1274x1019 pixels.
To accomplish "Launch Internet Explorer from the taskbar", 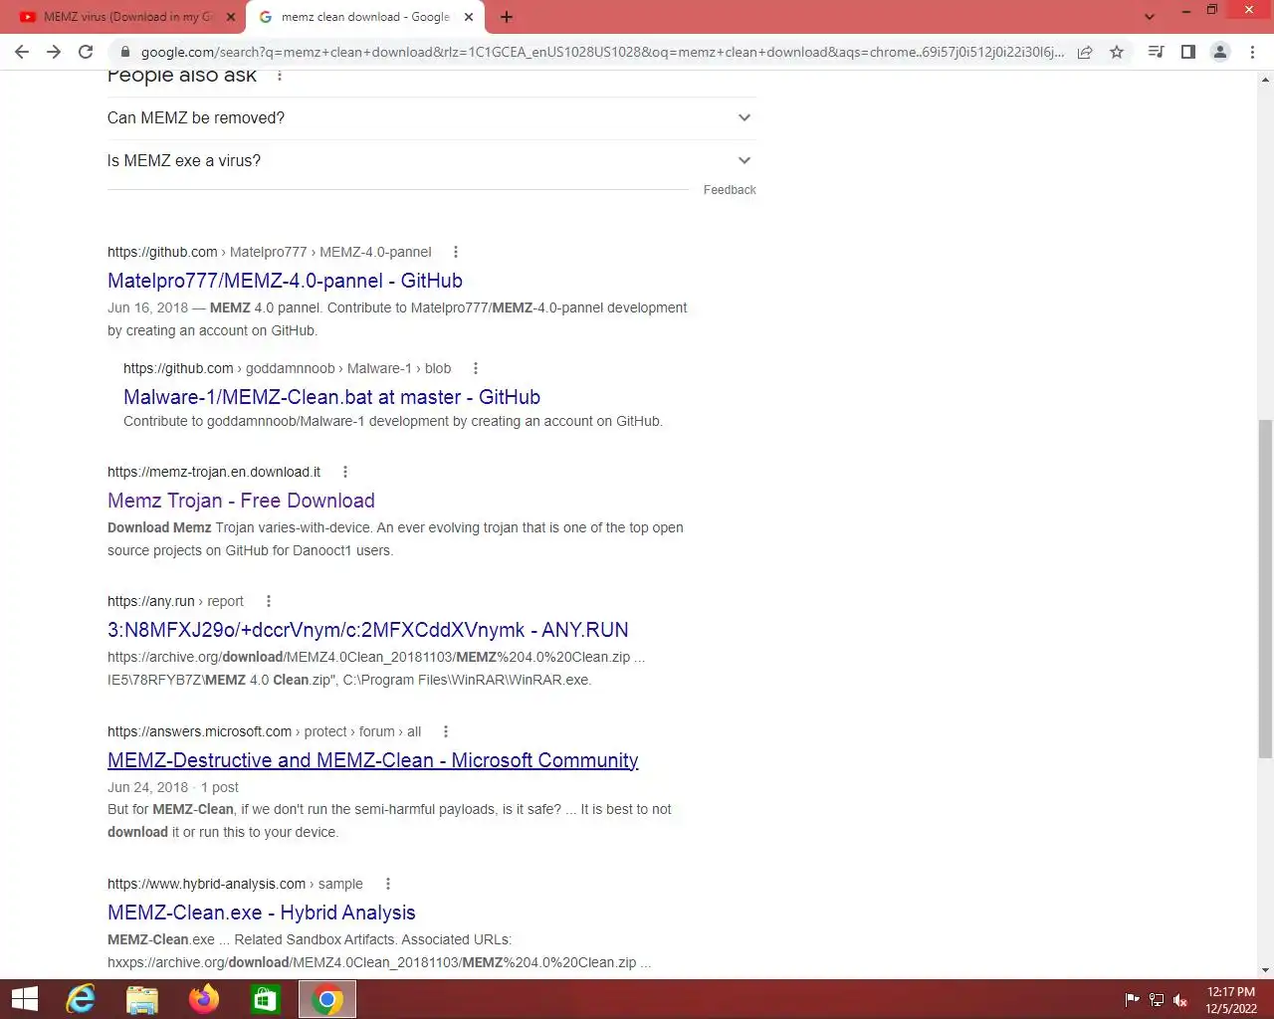I will click(80, 999).
